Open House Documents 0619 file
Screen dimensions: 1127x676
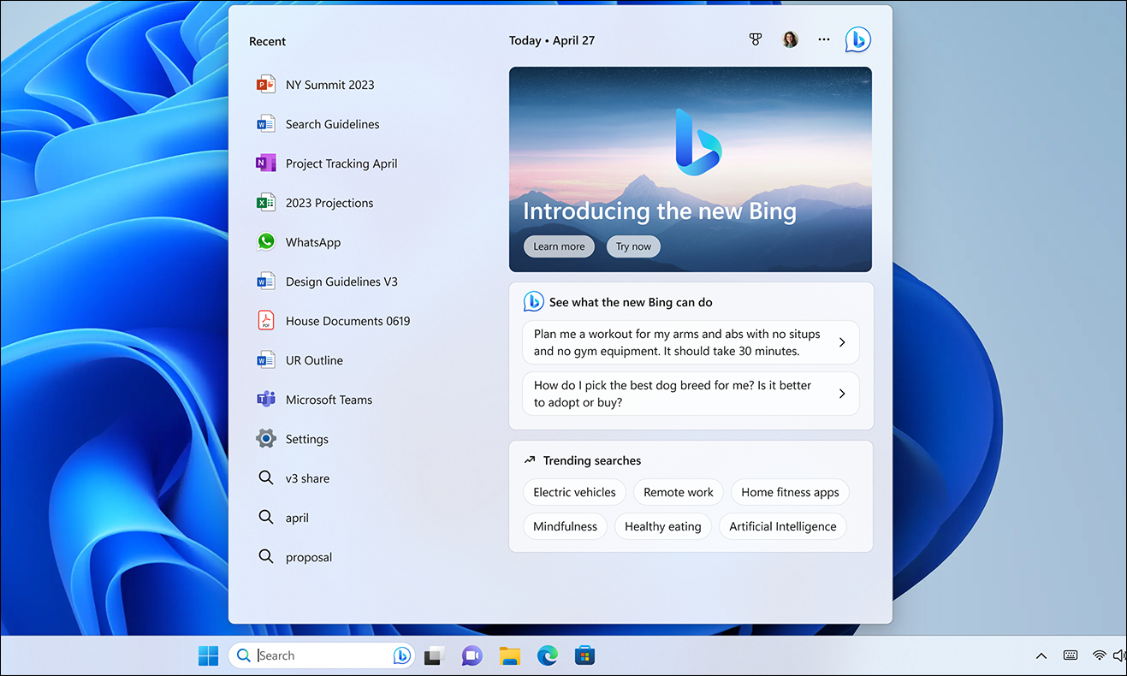[x=348, y=321]
